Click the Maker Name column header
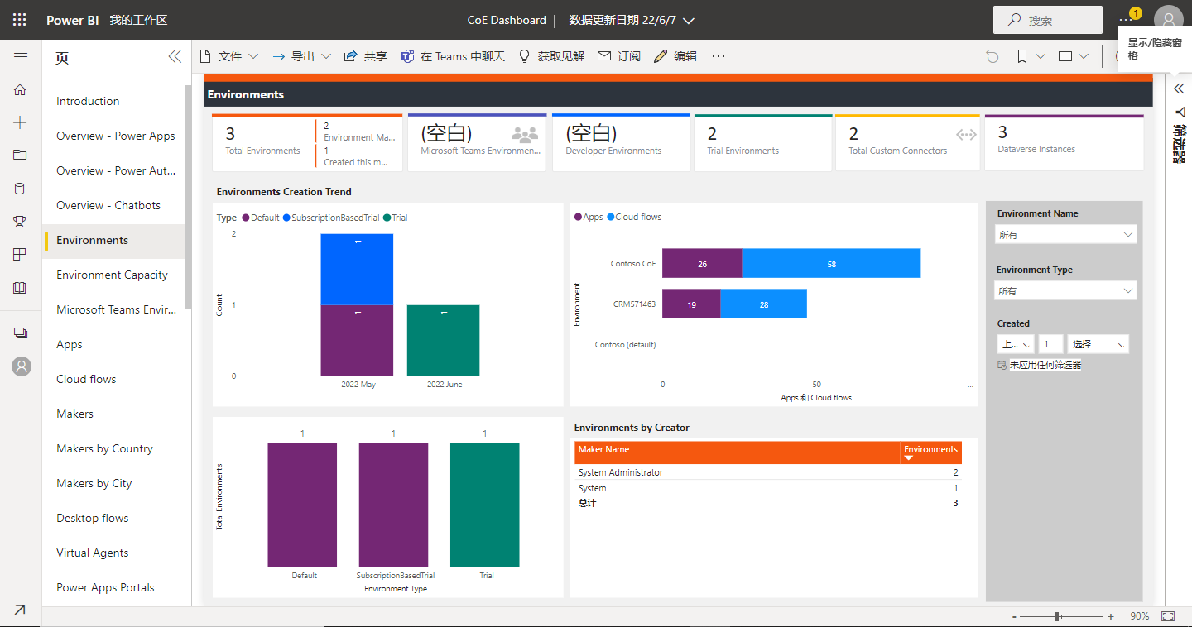 pos(738,452)
